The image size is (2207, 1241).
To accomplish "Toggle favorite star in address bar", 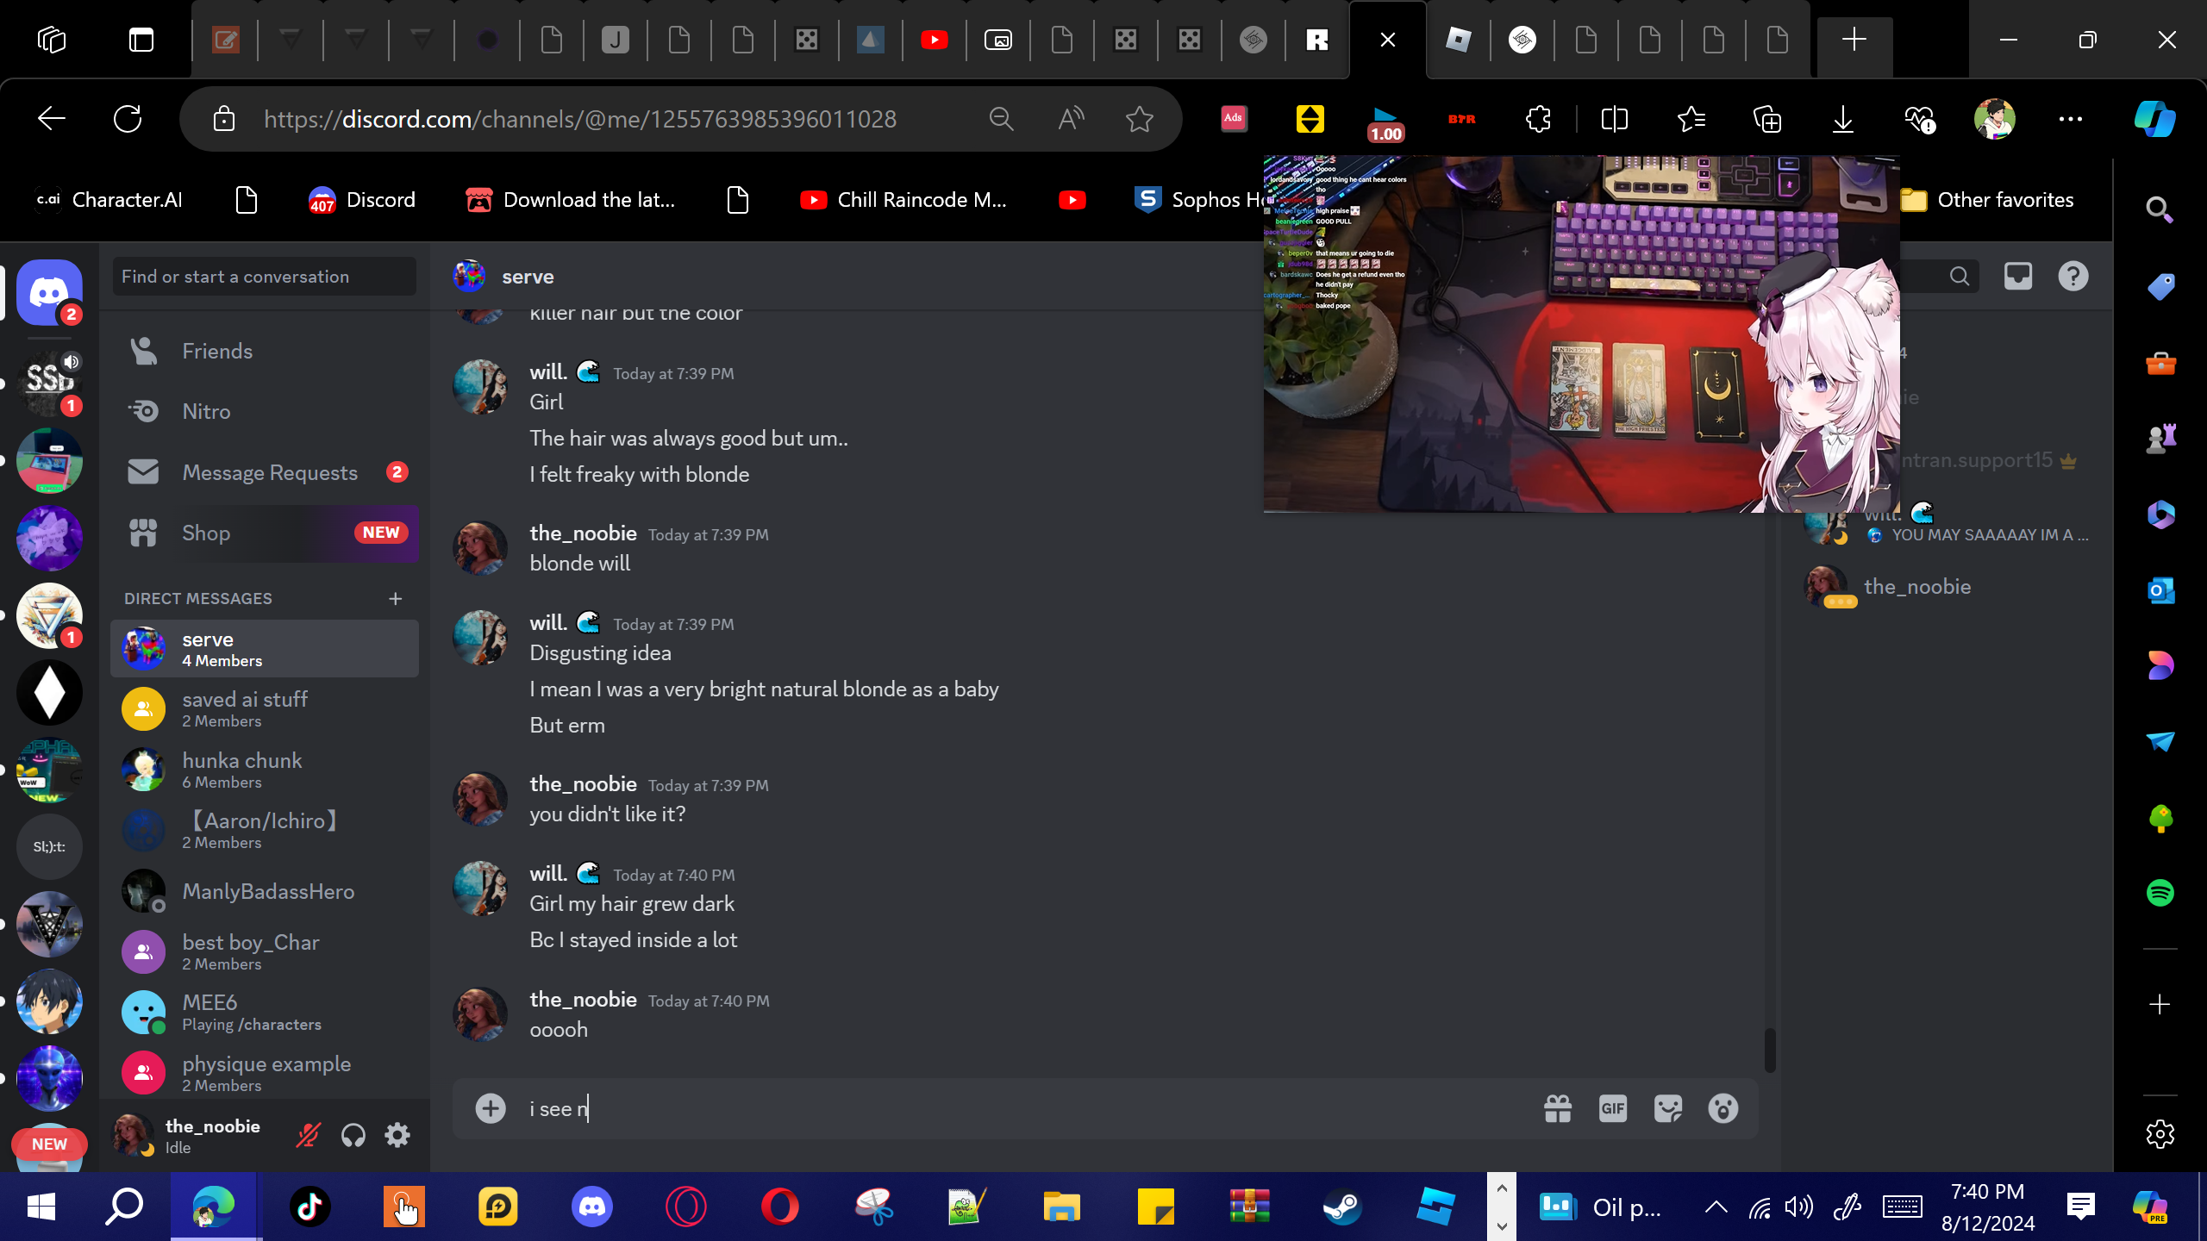I will (1139, 119).
